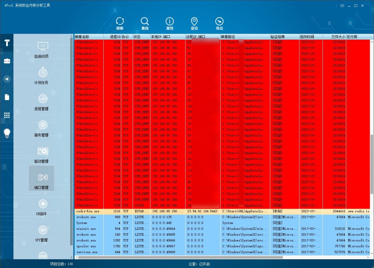Sort by Remote IP:Port (远程IP:端口) header

[203, 37]
